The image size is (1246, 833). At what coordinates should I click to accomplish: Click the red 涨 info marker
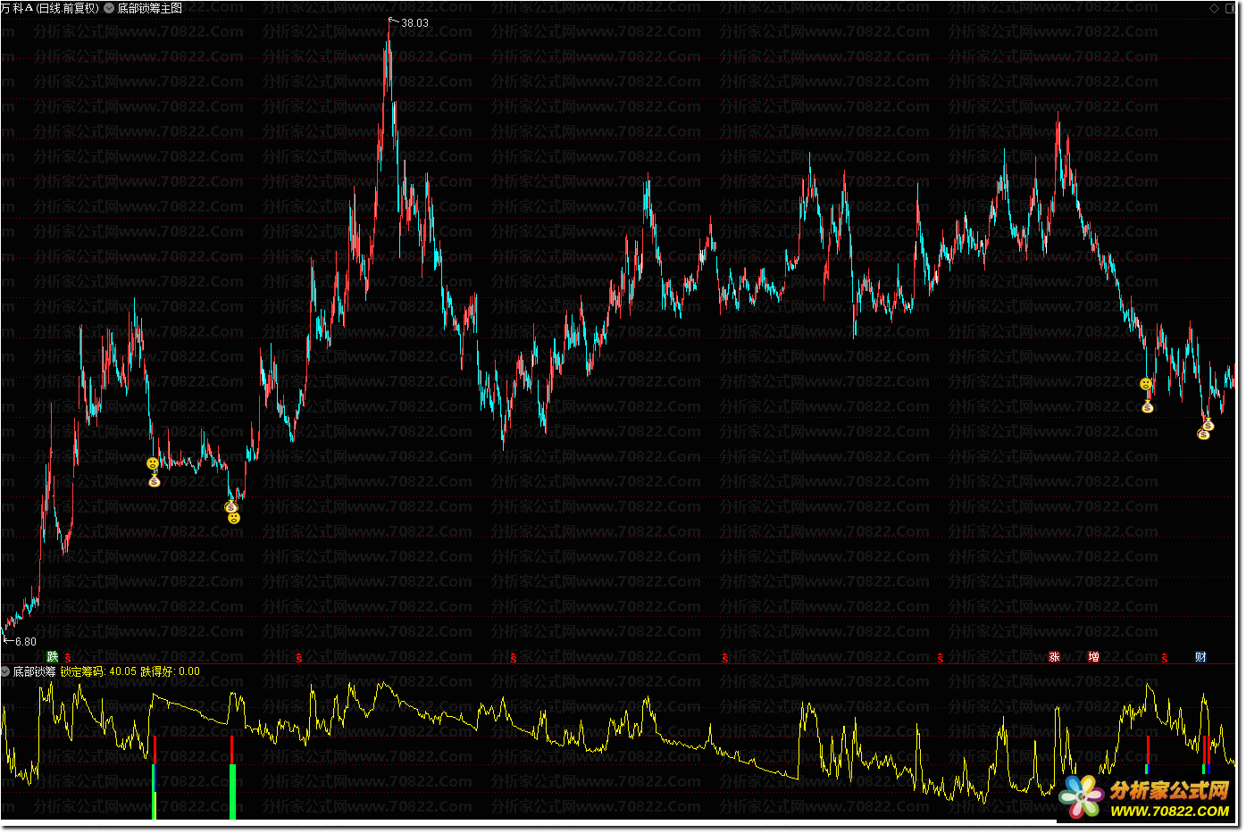point(1054,657)
